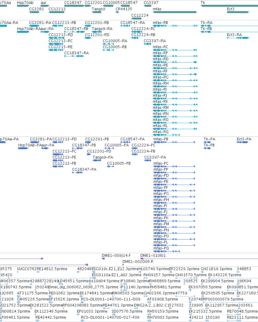
Task: Click the mfas-PQ protein
Action: (166, 251)
